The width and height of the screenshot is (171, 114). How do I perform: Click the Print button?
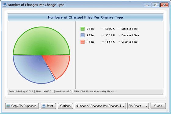tap(48, 106)
